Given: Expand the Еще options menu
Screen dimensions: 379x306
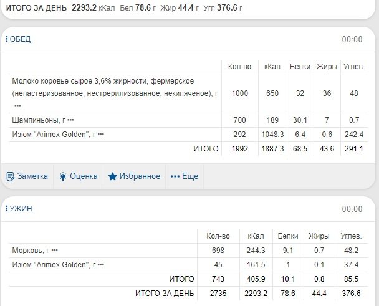Looking at the screenshot, I should [185, 176].
